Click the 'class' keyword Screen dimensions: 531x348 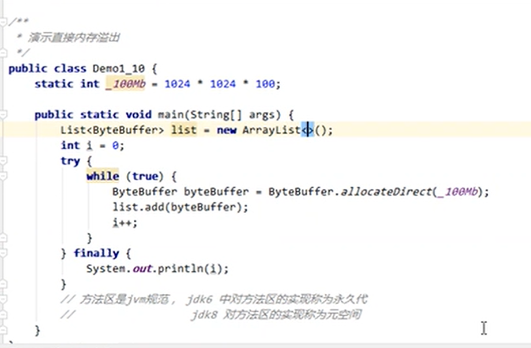click(70, 69)
